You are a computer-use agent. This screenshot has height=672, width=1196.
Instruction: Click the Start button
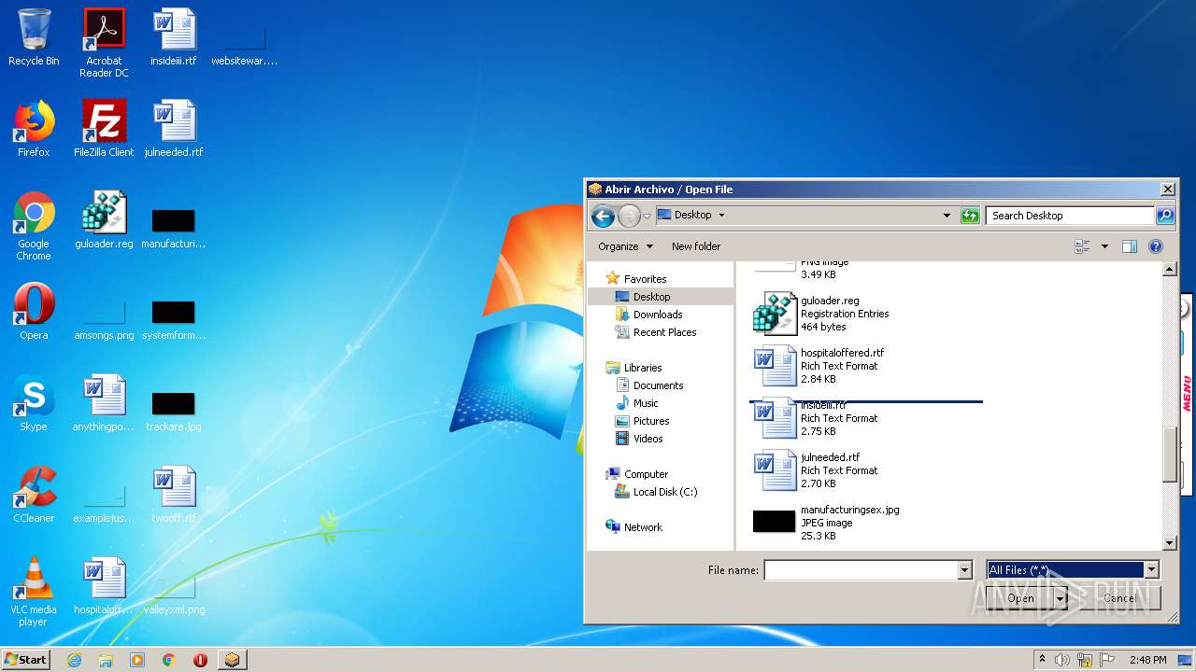[25, 660]
